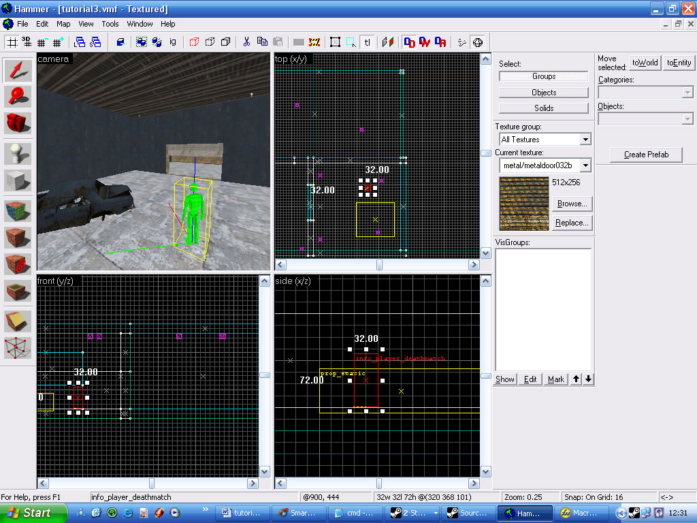Select the Vertex manipulation tool
This screenshot has height=523, width=697.
pyautogui.click(x=18, y=348)
